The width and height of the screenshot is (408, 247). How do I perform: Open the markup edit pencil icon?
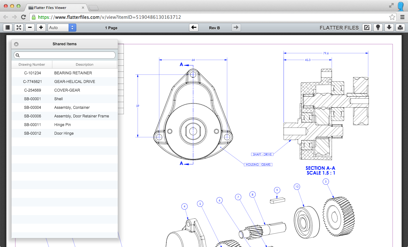point(367,28)
